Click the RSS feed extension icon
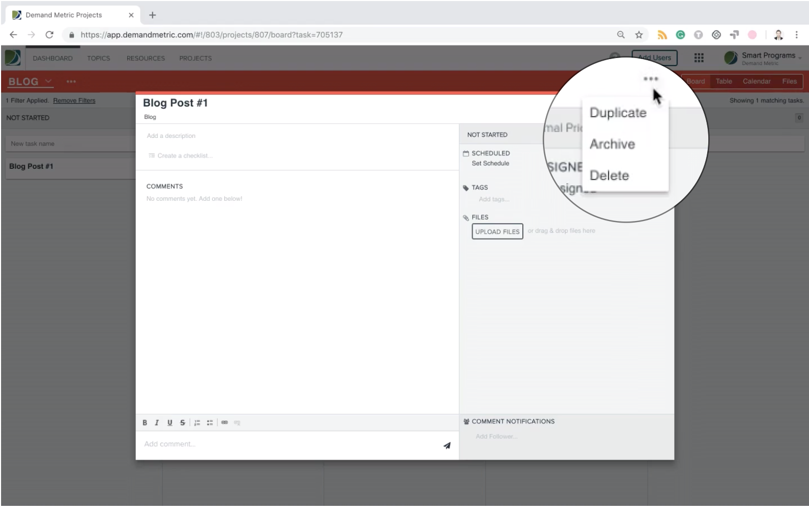Screen dimensions: 809x508 (662, 35)
